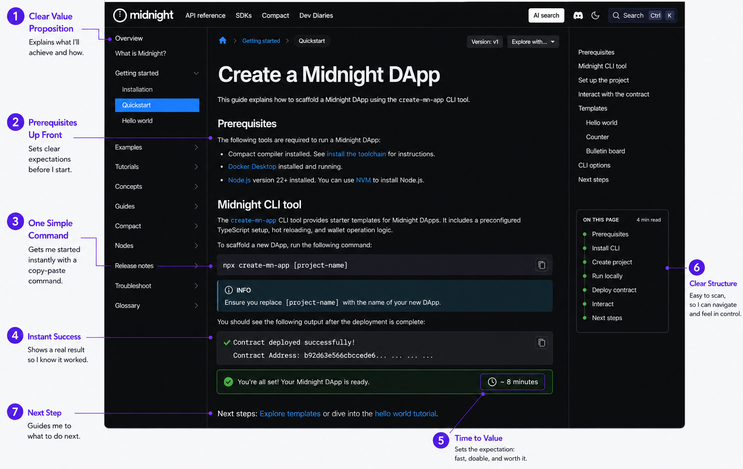The image size is (743, 469).
Task: Open Compact in top navigation
Action: 275,15
